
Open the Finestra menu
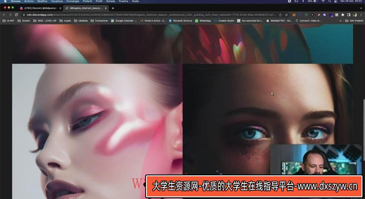123,1
